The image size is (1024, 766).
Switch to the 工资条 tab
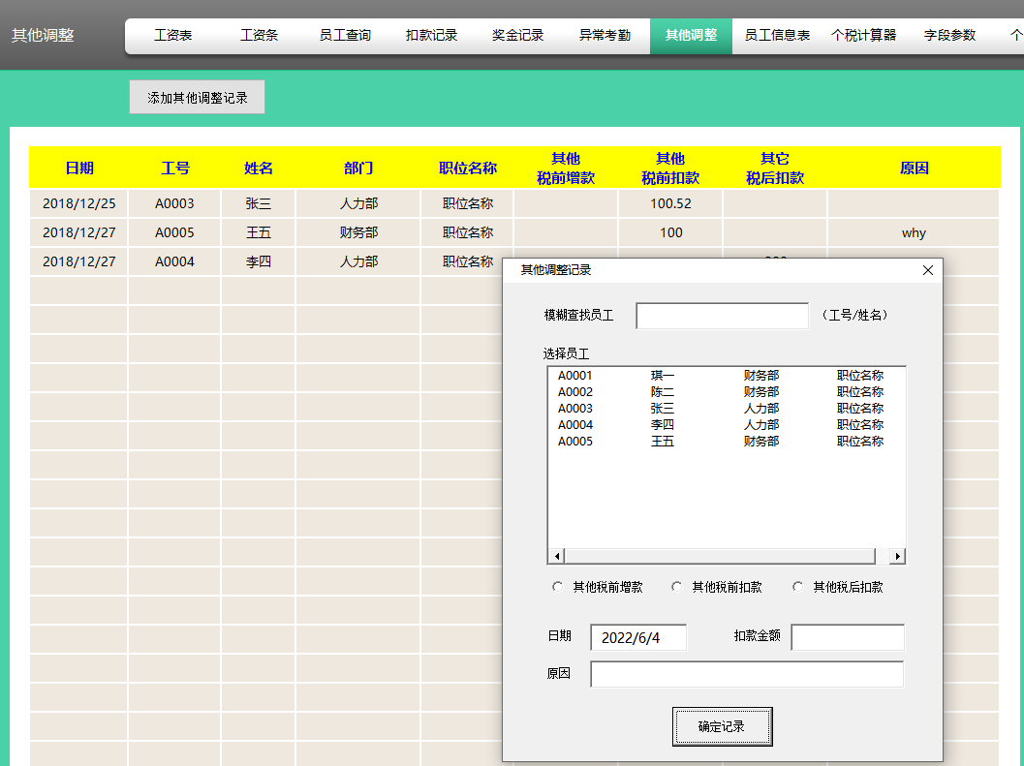259,35
